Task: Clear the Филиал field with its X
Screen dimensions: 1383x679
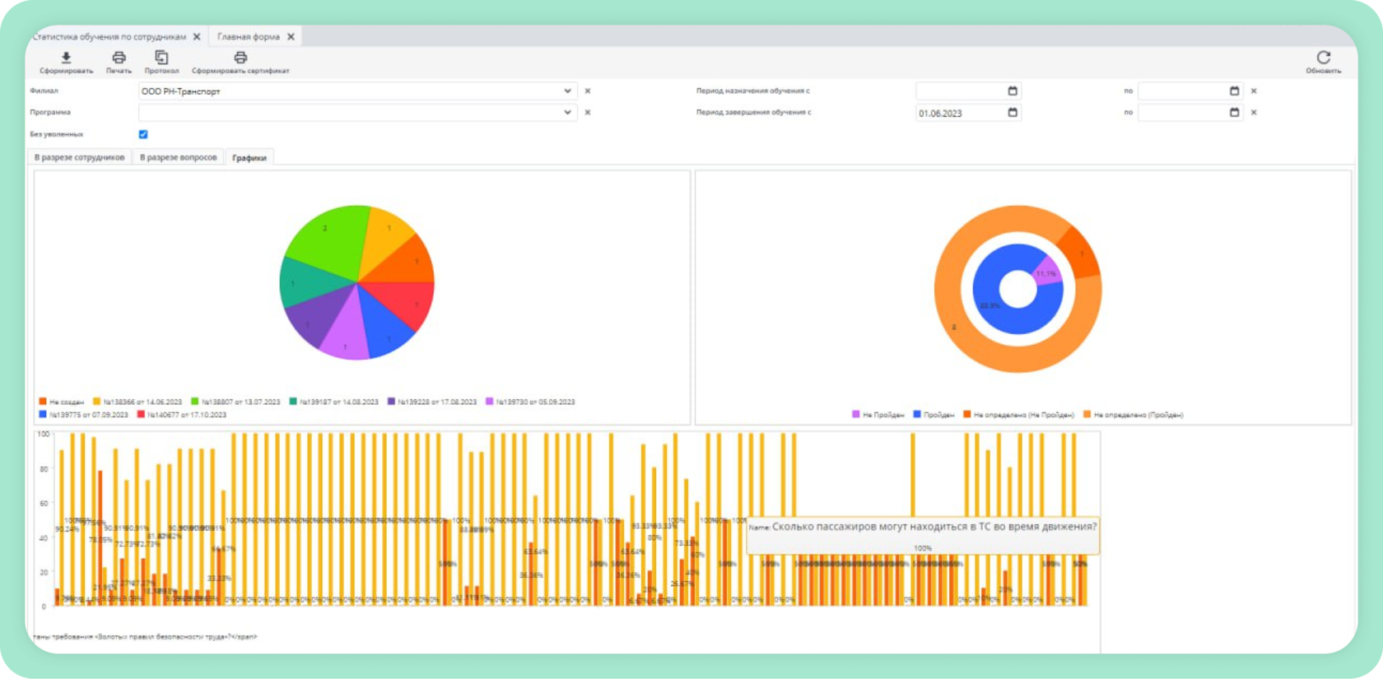Action: pyautogui.click(x=588, y=91)
